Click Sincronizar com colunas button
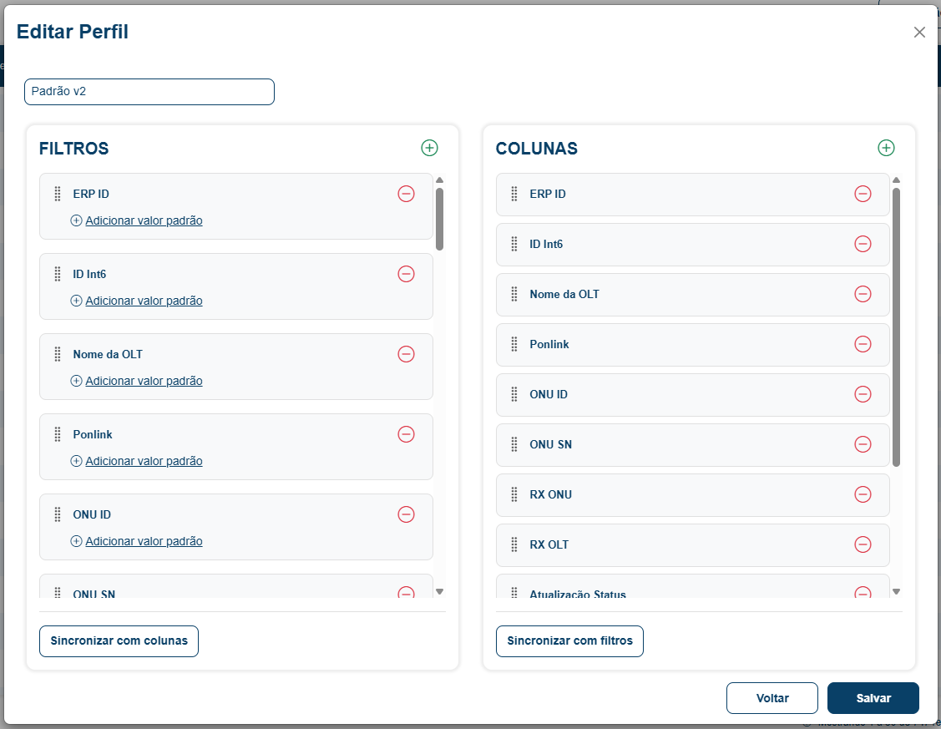Viewport: 941px width, 729px height. click(119, 640)
